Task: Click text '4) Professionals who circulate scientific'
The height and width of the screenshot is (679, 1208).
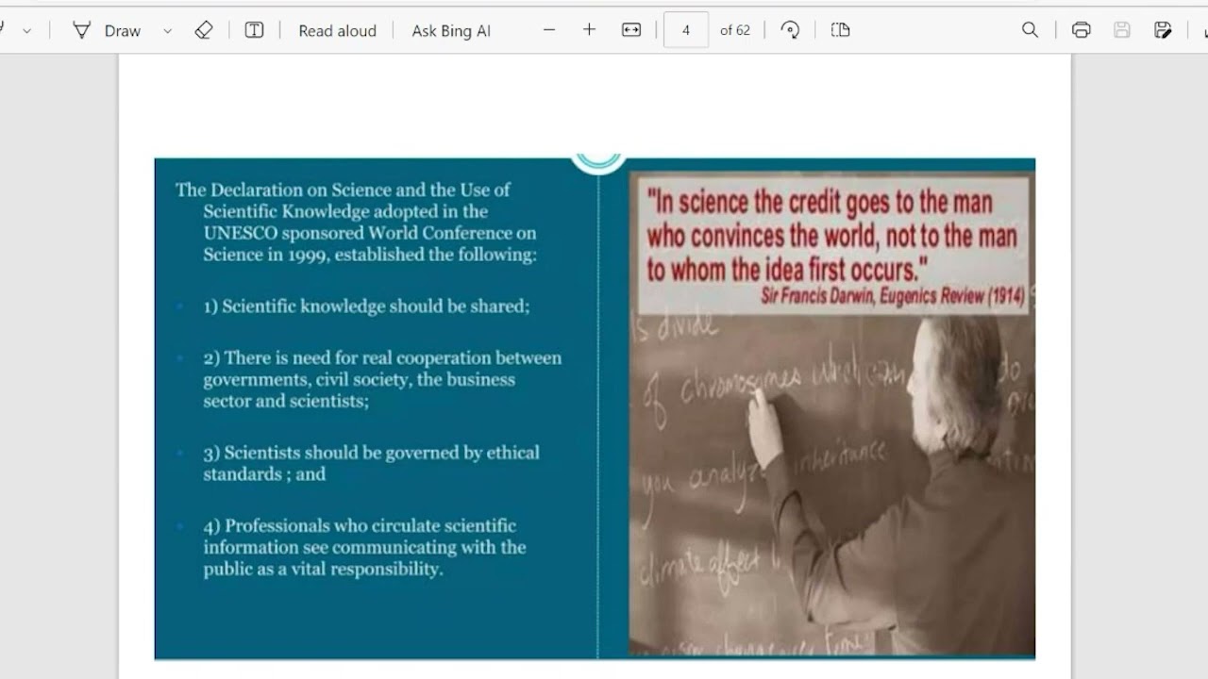Action: tap(360, 525)
